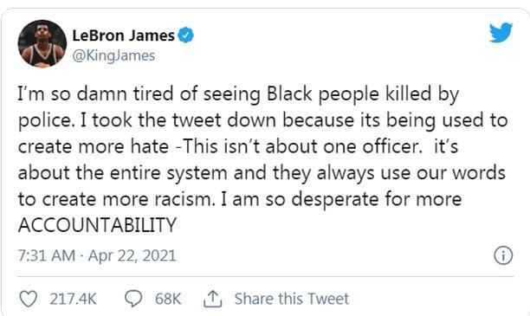Open replies via the speech bubble icon
Image resolution: width=530 pixels, height=316 pixels.
tap(133, 299)
